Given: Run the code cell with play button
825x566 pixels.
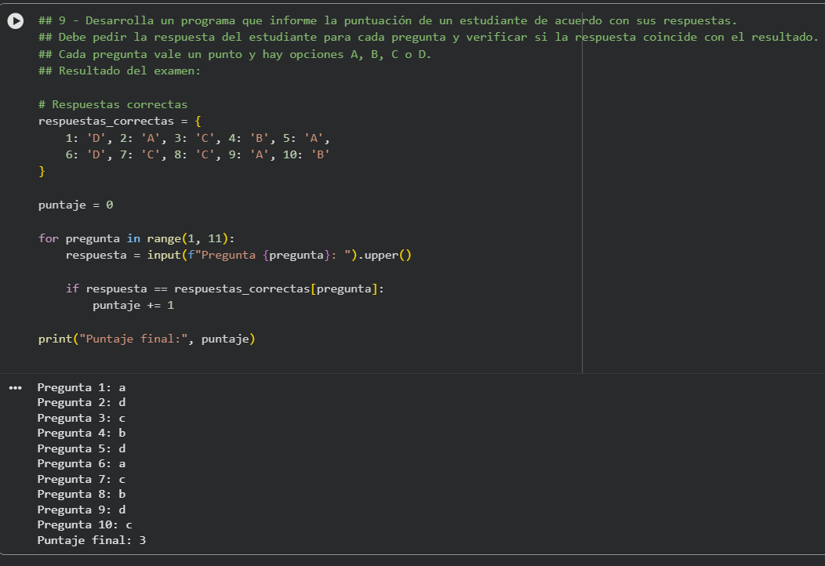Looking at the screenshot, I should (x=15, y=21).
